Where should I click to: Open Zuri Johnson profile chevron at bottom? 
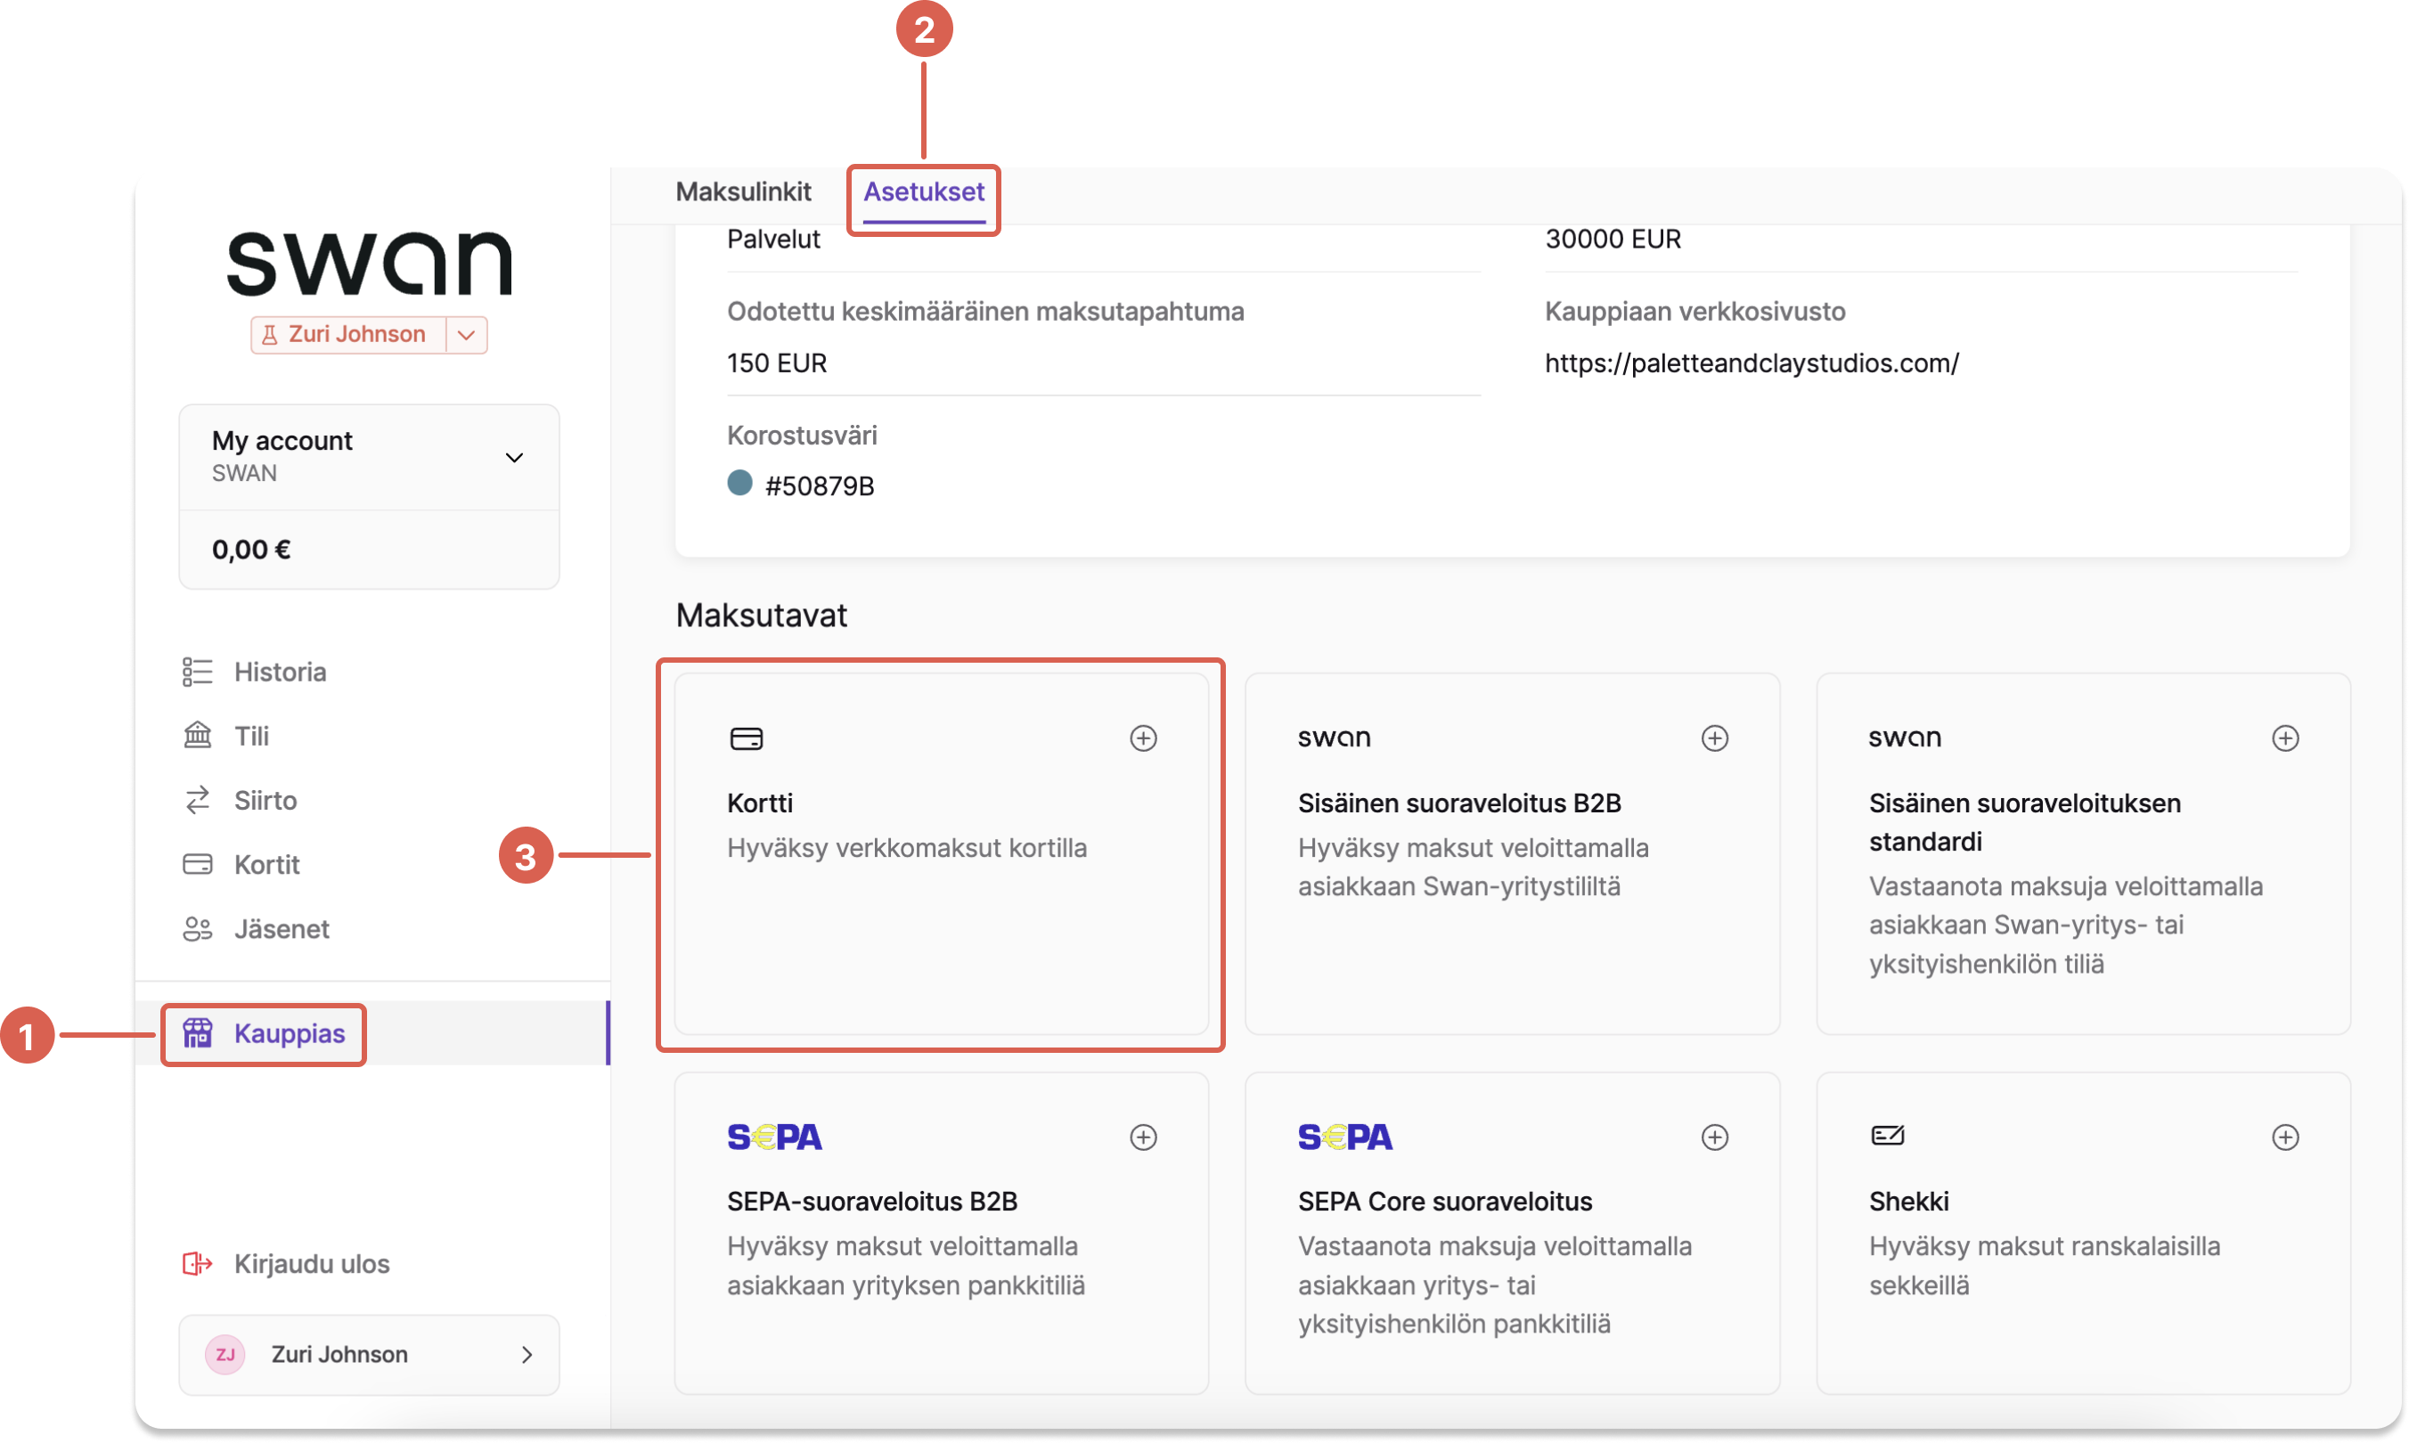(527, 1354)
